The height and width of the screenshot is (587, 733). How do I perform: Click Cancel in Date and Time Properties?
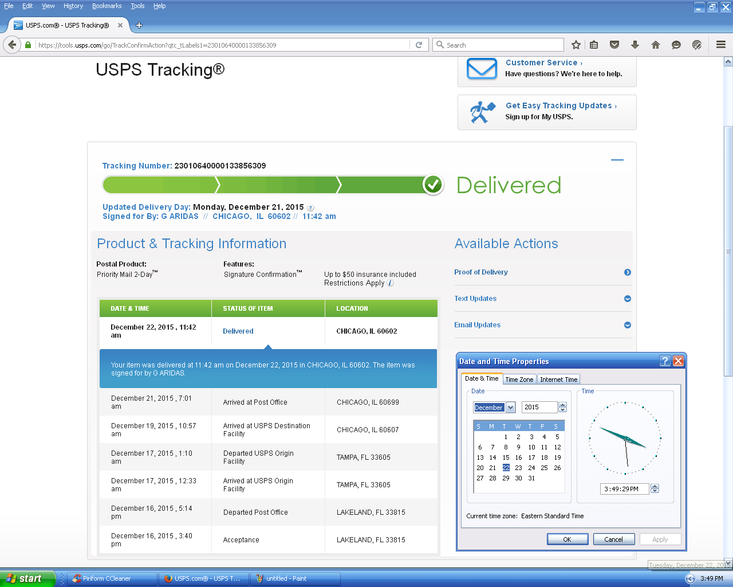coord(613,539)
